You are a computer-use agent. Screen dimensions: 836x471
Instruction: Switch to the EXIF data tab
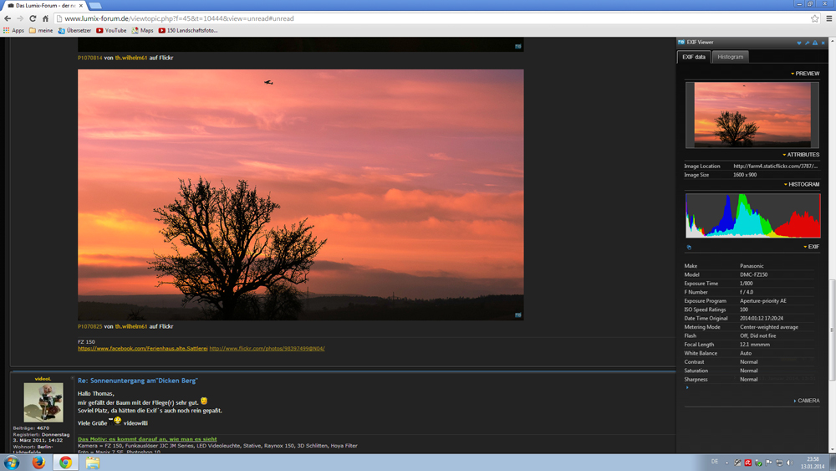(x=694, y=57)
